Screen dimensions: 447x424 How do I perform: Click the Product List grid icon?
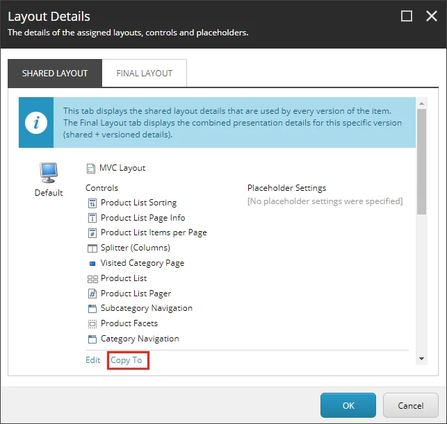[x=92, y=279]
